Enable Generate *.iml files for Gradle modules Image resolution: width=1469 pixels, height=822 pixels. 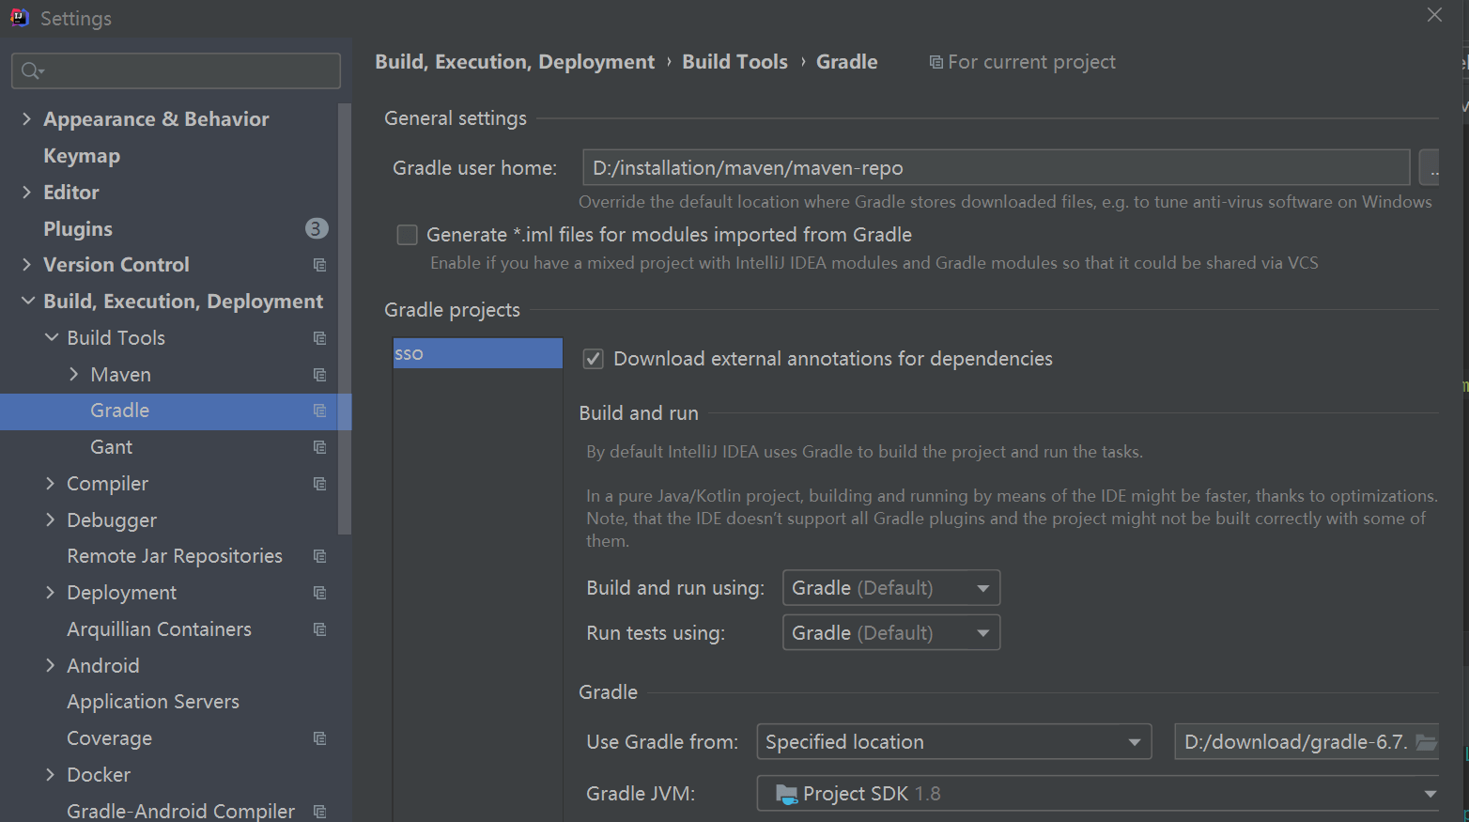pyautogui.click(x=407, y=235)
